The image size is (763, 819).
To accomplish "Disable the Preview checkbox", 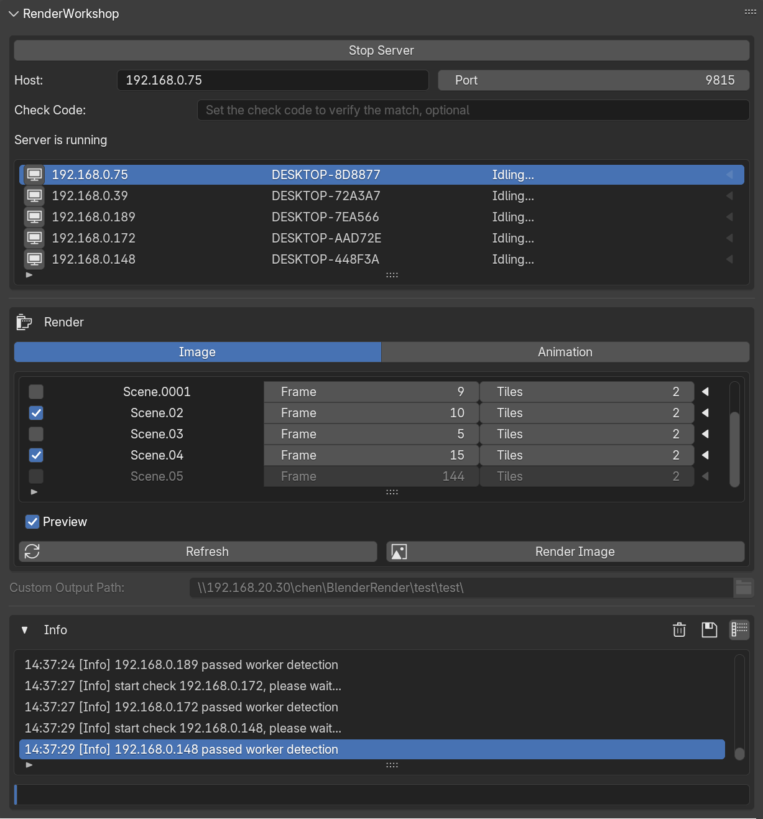I will [x=32, y=522].
